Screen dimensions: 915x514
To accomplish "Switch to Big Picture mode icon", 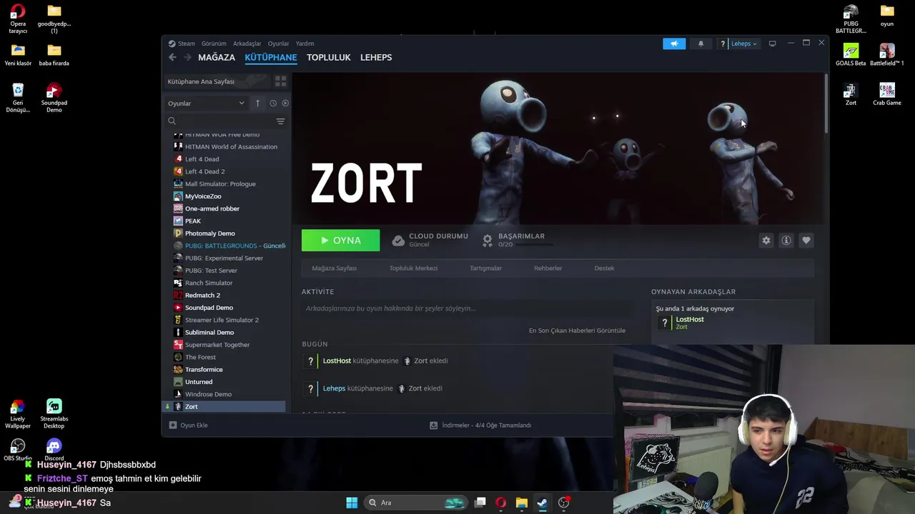I will [x=772, y=44].
